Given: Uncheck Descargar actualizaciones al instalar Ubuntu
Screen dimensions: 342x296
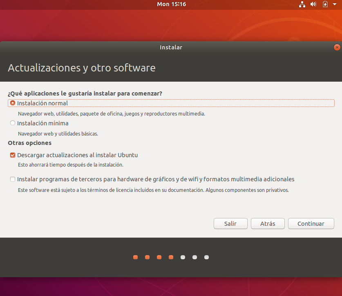Looking at the screenshot, I should (13, 155).
